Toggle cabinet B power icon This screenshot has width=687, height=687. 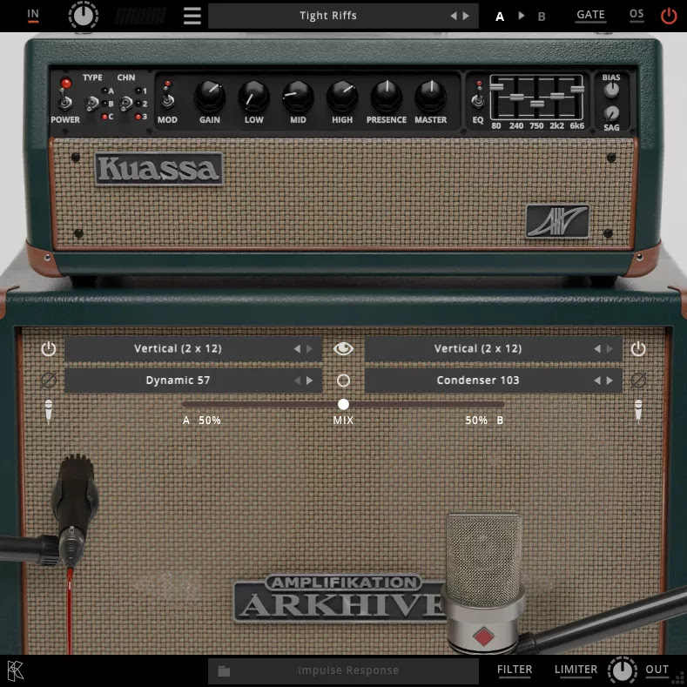[638, 349]
